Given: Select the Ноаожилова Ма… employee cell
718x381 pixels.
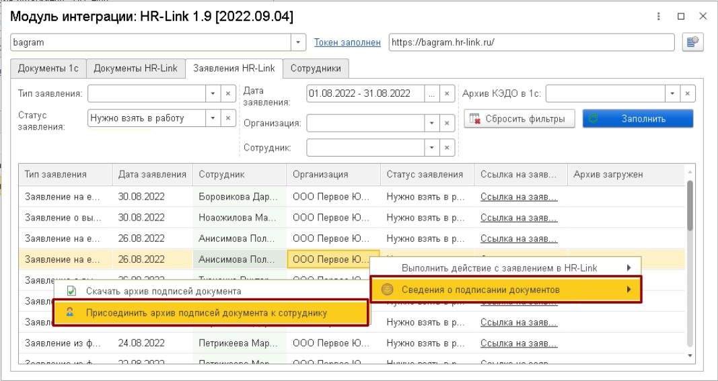Looking at the screenshot, I should pos(240,218).
